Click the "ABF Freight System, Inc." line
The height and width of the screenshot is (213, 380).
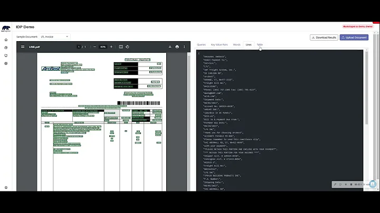coord(220,70)
